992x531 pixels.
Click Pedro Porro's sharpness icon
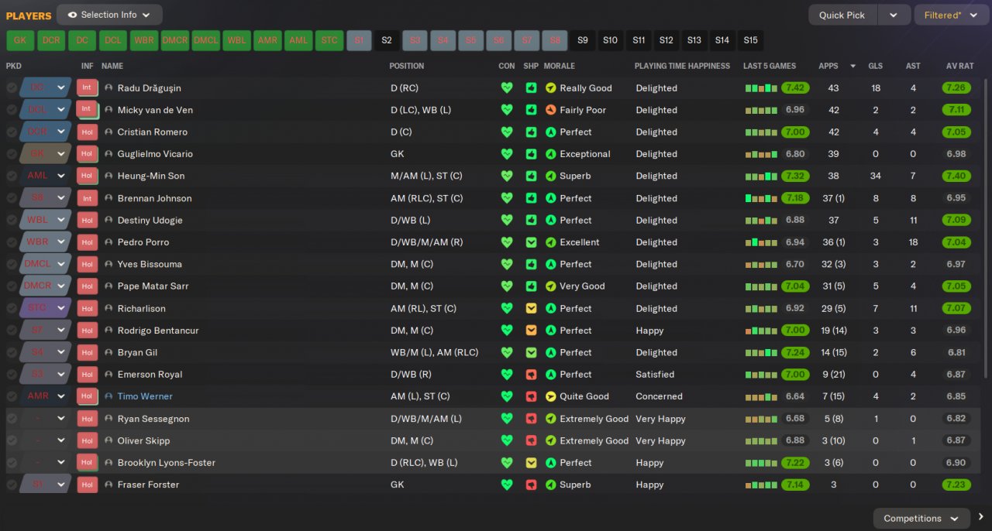click(531, 242)
